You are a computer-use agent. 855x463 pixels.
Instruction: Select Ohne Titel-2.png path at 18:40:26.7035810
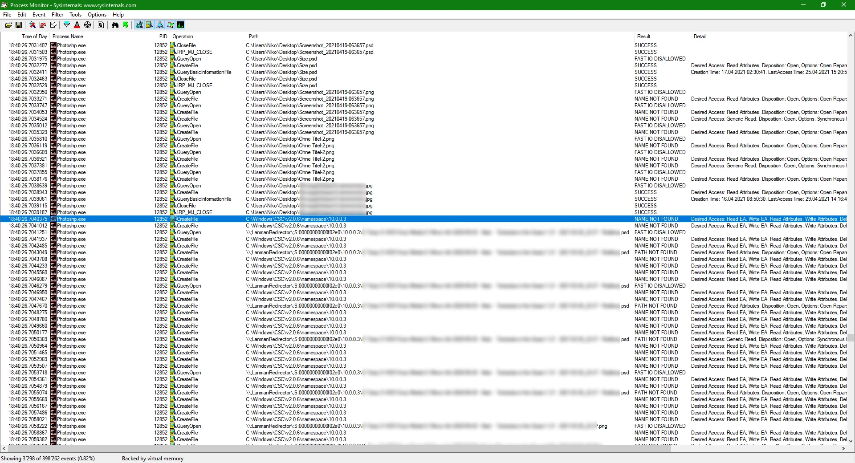click(290, 139)
